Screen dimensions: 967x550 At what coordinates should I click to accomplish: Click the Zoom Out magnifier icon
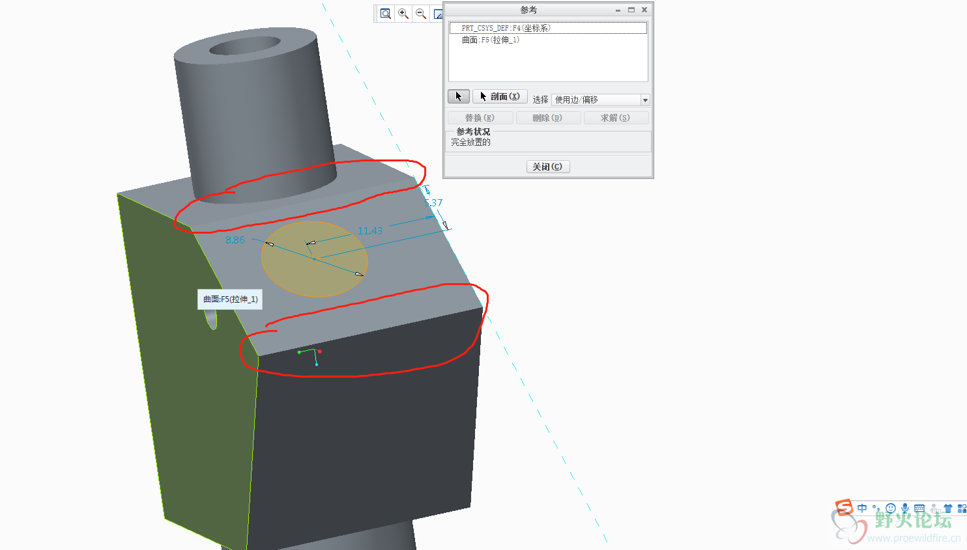tap(421, 14)
